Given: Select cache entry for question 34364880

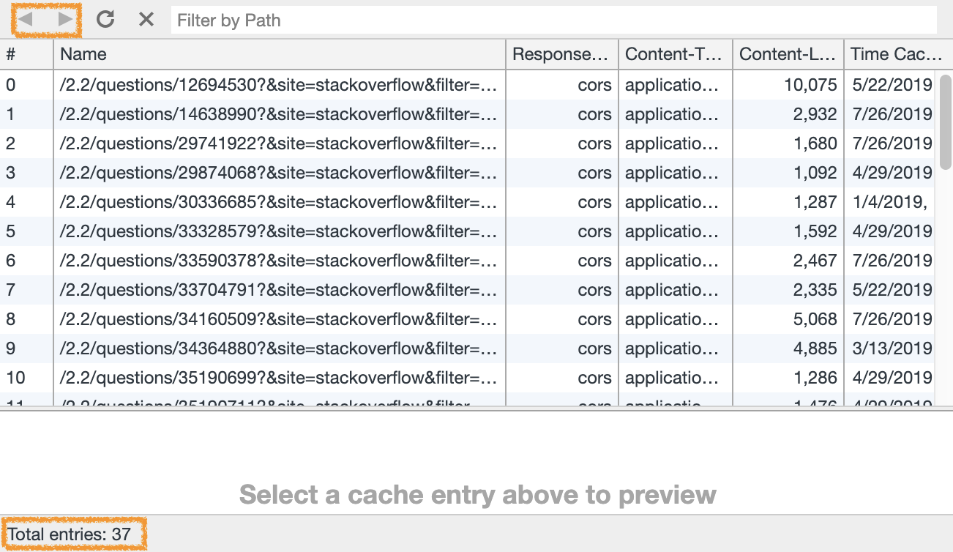Looking at the screenshot, I should coord(278,348).
